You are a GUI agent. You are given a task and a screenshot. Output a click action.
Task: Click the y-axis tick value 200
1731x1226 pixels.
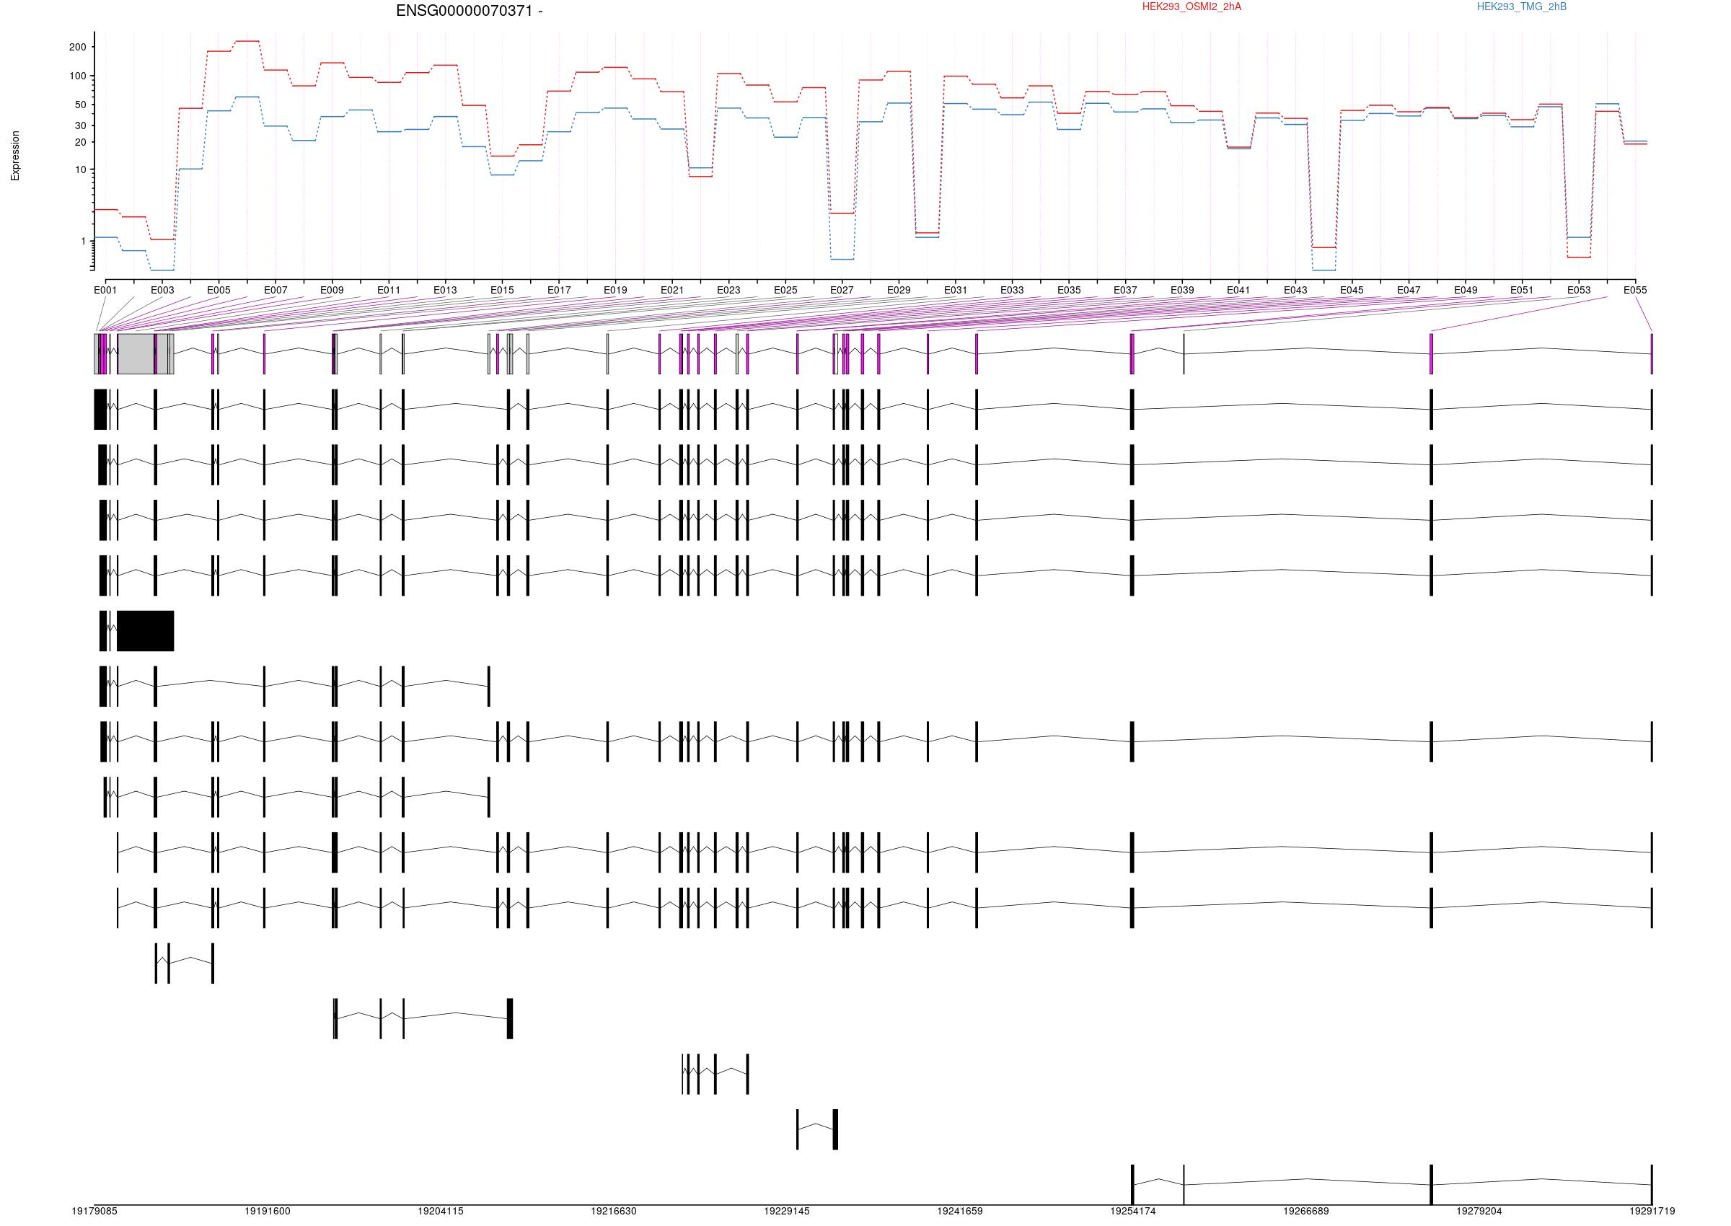click(78, 47)
